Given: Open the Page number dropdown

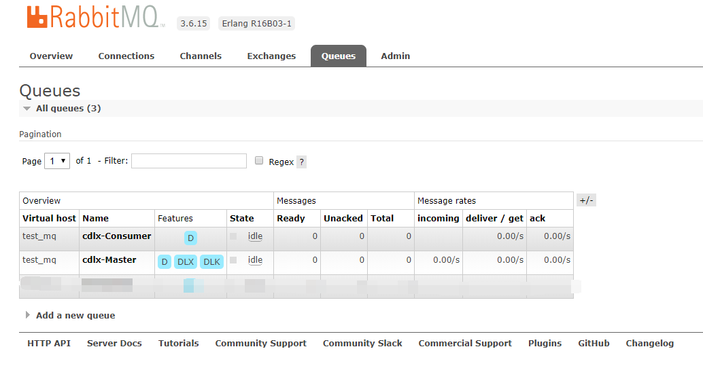Looking at the screenshot, I should (57, 161).
